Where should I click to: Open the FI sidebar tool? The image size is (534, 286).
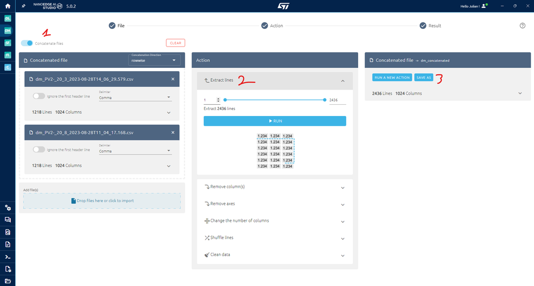[7, 55]
